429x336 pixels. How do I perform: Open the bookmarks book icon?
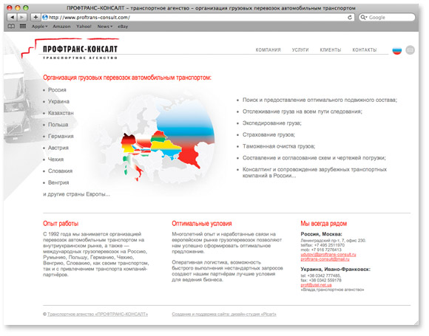click(11, 27)
